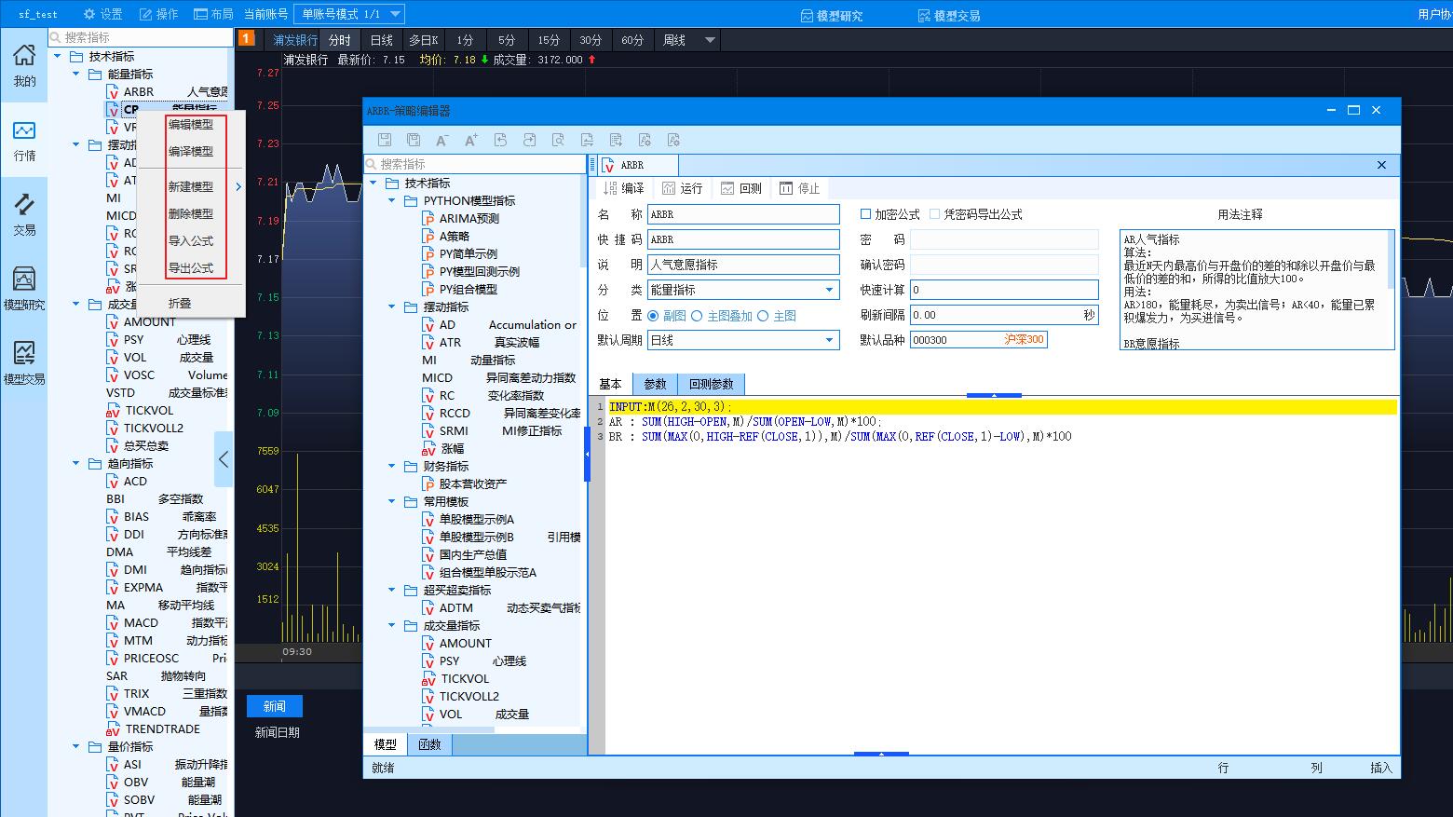
Task: Open the period dropdown arrow after 周线
Action: (710, 40)
